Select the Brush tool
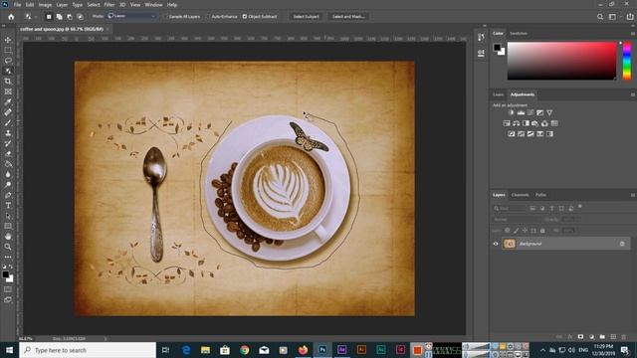Image resolution: width=637 pixels, height=358 pixels. 8,122
